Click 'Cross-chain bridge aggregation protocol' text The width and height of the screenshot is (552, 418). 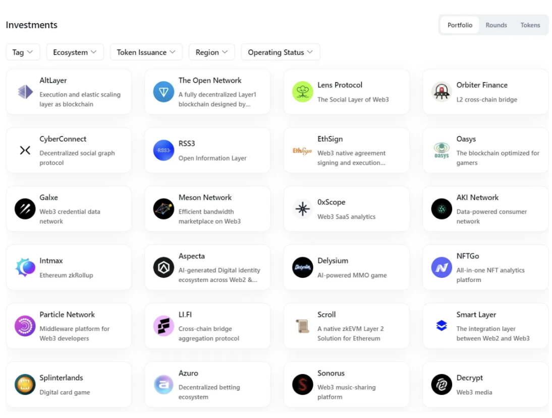[x=209, y=333]
